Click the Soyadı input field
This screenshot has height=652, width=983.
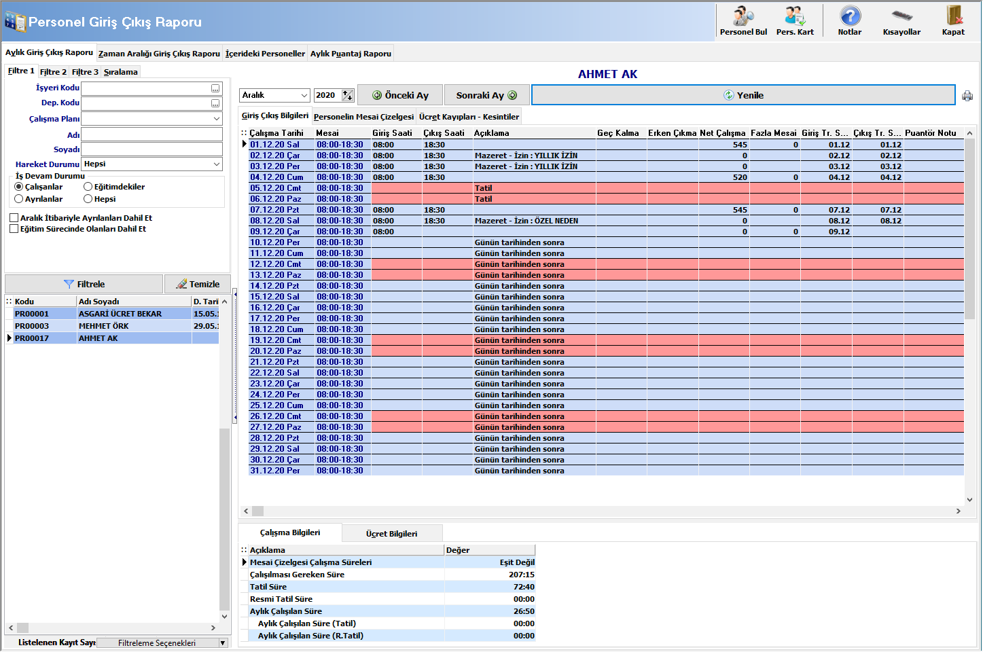(x=152, y=149)
